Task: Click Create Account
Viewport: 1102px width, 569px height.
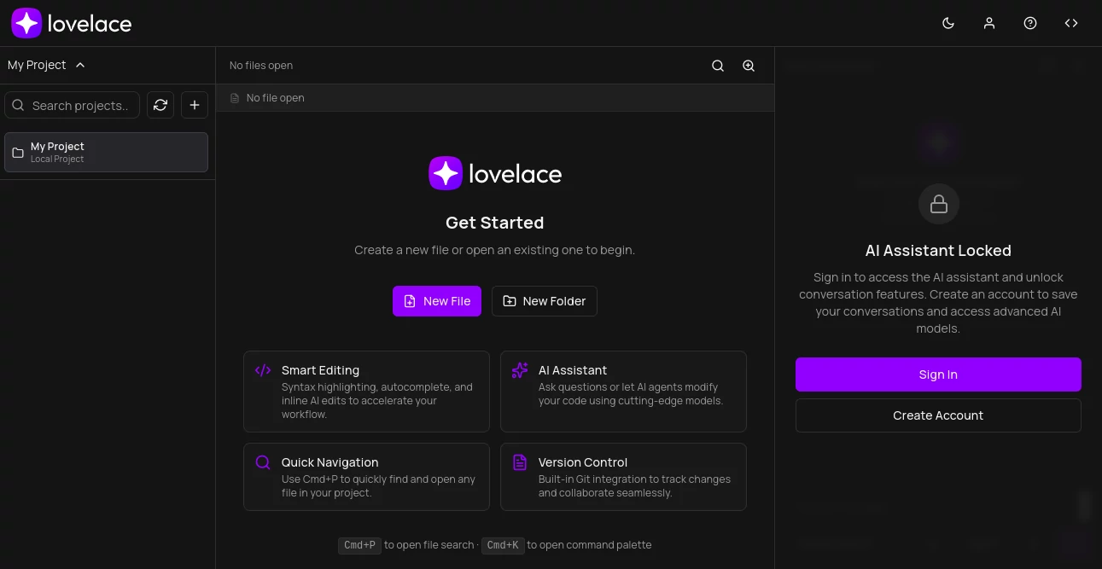Action: point(938,415)
